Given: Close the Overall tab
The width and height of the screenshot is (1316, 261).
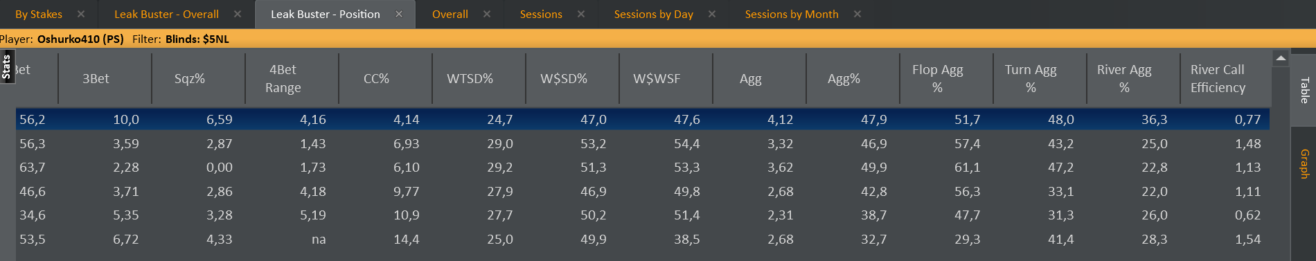Looking at the screenshot, I should 487,14.
